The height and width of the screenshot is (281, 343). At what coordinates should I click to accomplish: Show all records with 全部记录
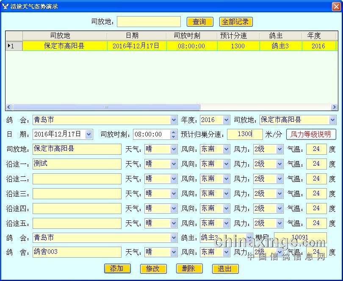pos(236,22)
